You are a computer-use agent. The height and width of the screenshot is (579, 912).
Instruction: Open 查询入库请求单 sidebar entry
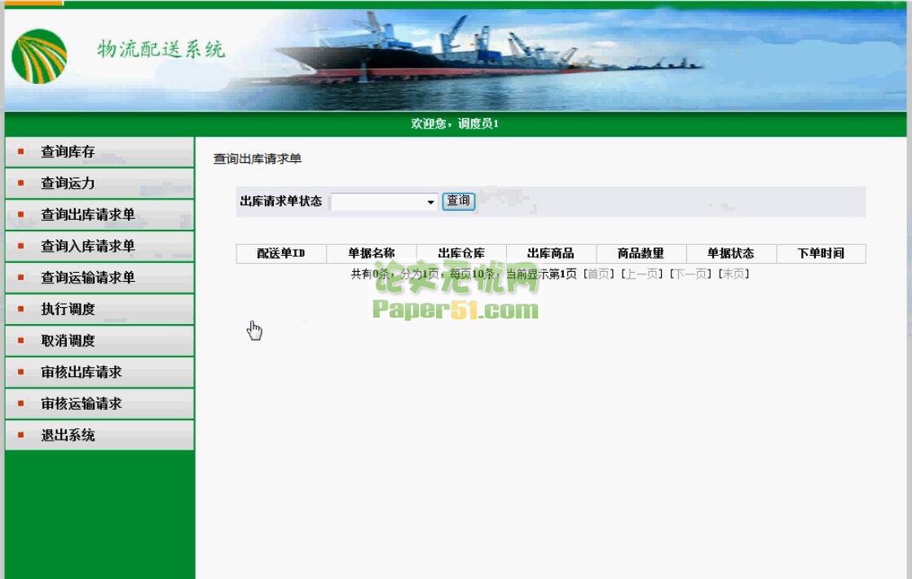(88, 247)
